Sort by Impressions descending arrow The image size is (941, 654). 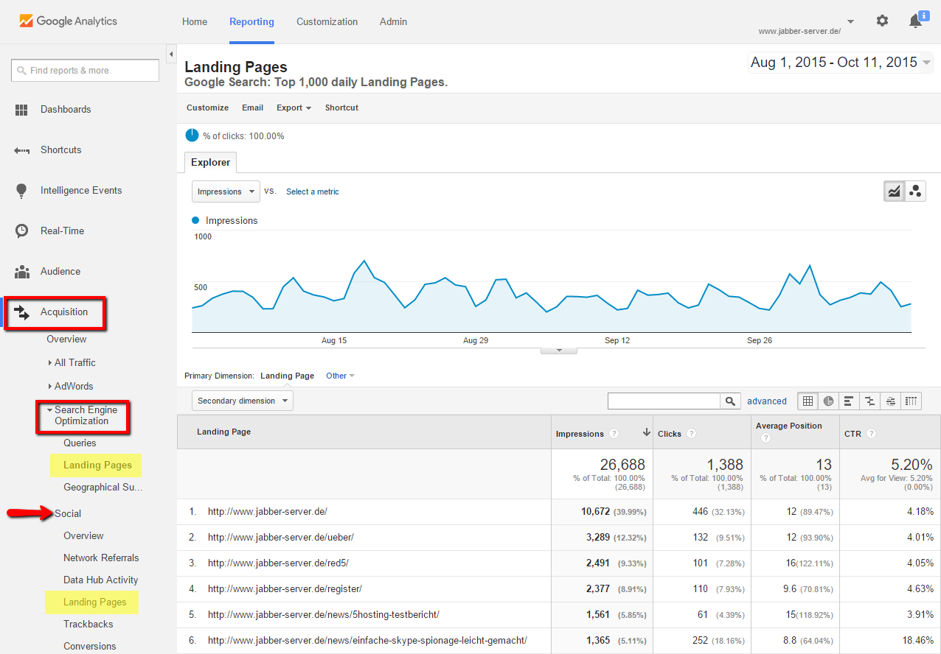coord(646,433)
